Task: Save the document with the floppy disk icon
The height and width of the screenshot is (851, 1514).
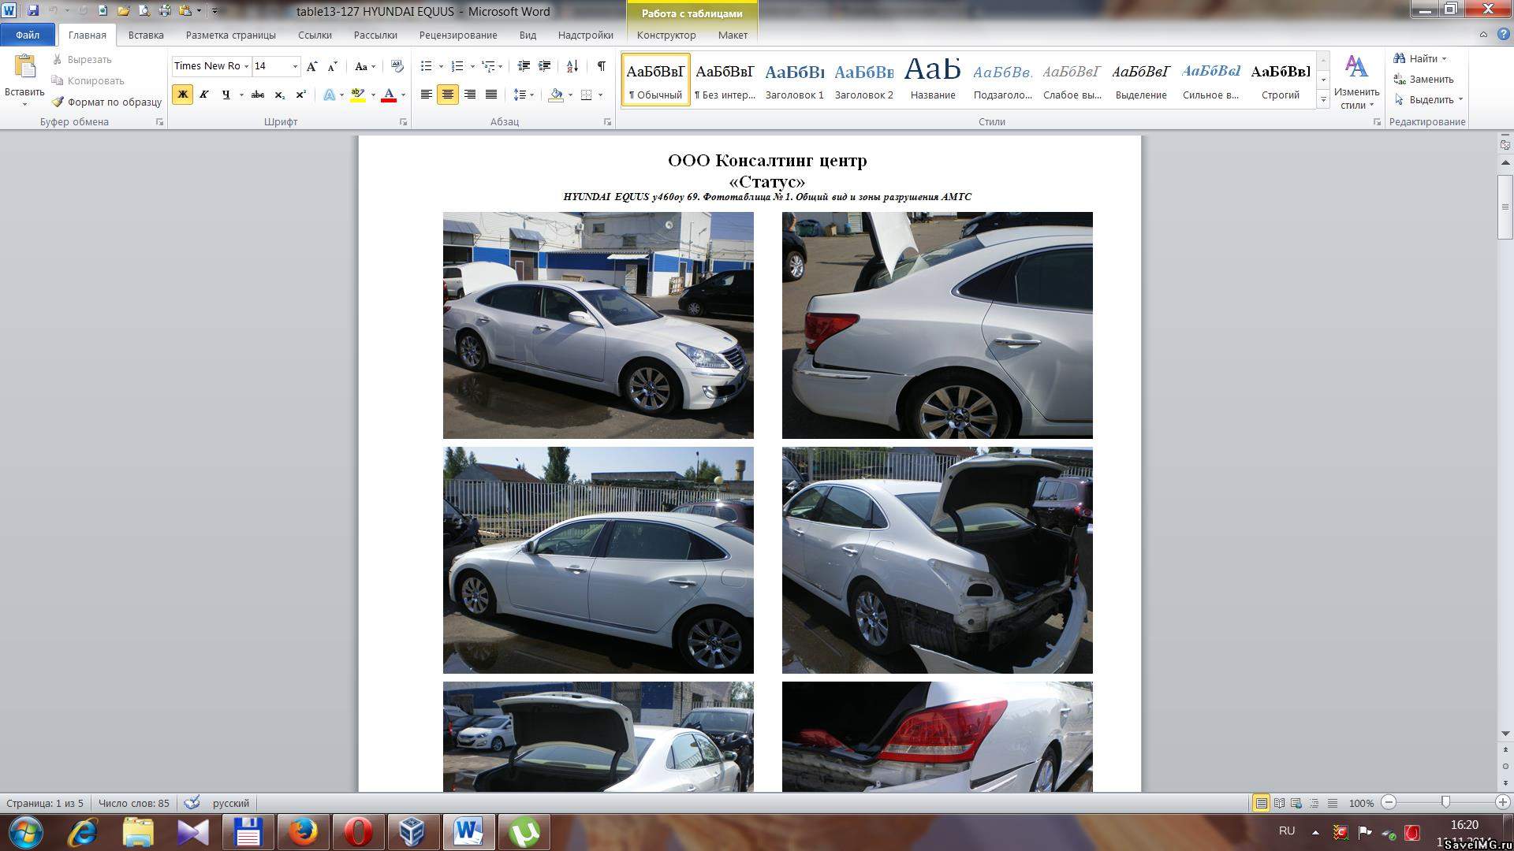Action: click(32, 11)
